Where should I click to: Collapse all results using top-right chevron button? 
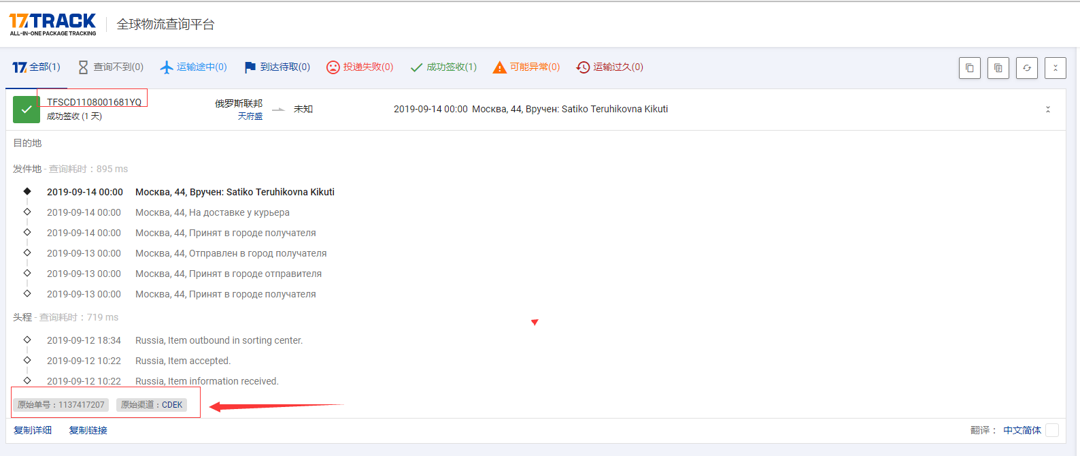click(x=1055, y=68)
